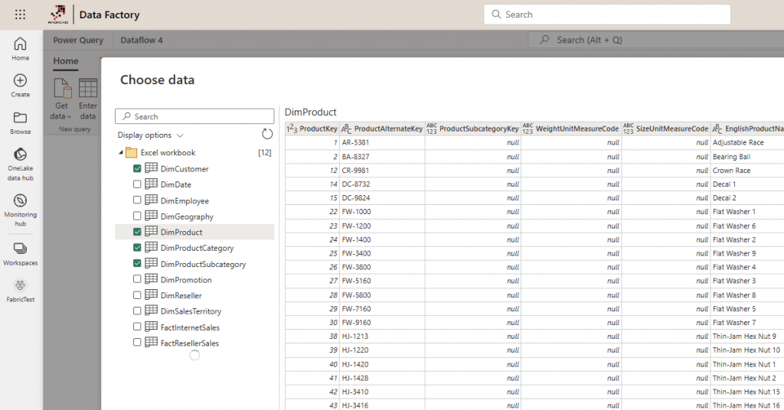This screenshot has width=784, height=410.
Task: Check the DimDate table checkbox
Action: point(137,185)
